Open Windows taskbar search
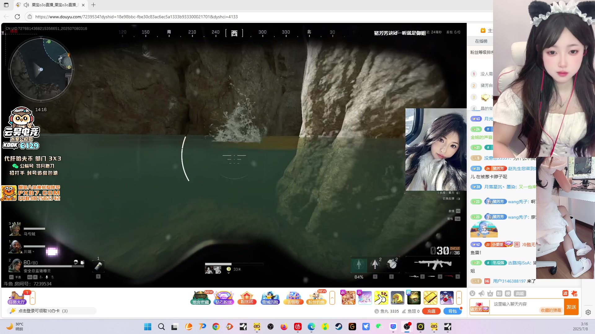Image resolution: width=595 pixels, height=334 pixels. pos(161,327)
